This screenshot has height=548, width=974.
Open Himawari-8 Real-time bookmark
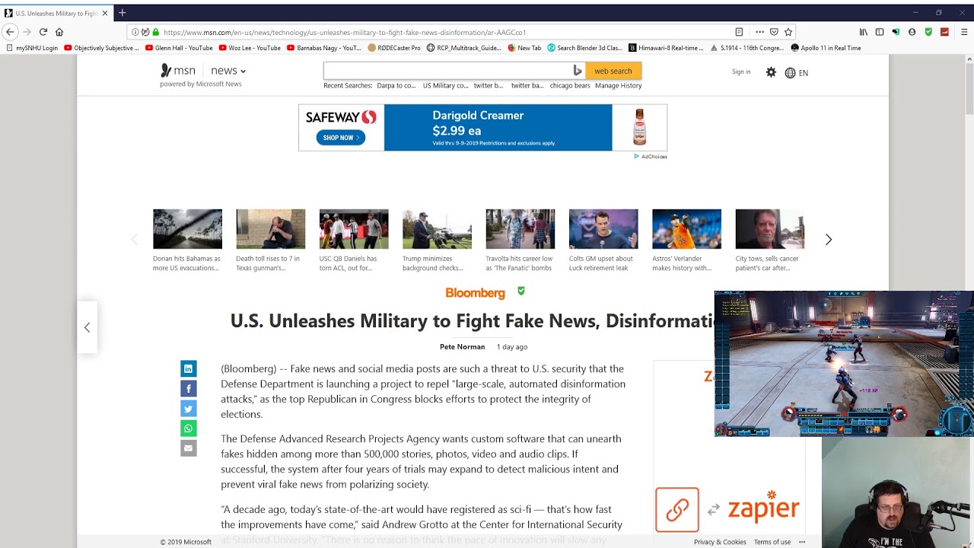point(666,48)
